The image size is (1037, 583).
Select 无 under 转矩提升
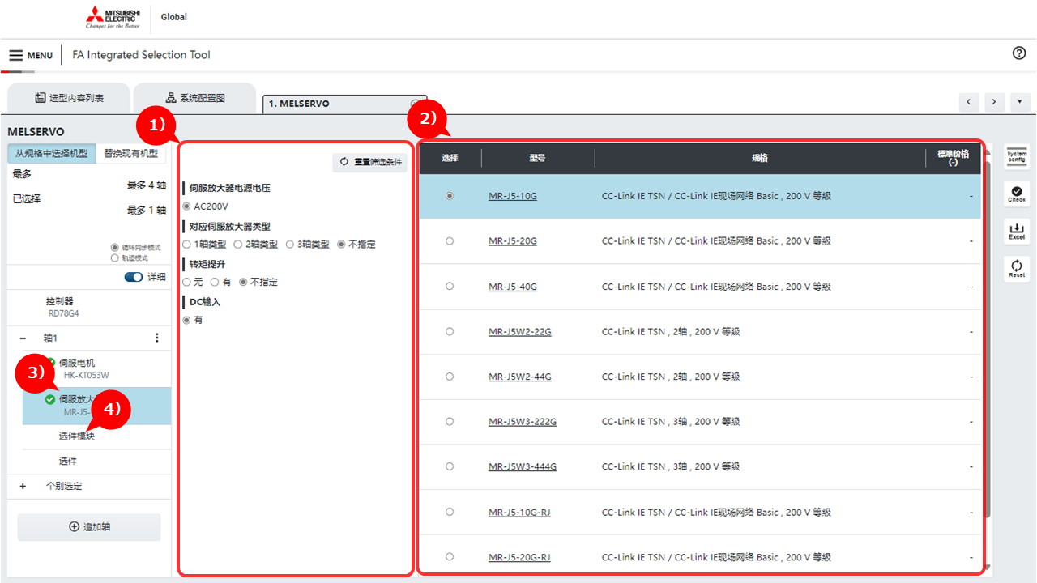tap(187, 282)
